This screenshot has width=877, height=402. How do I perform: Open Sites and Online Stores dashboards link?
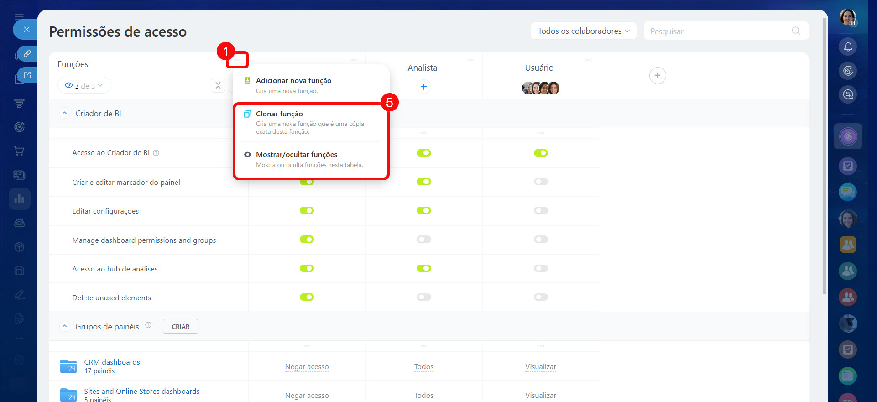coord(141,391)
